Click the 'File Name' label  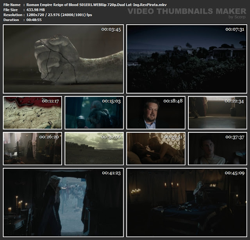pos(12,5)
